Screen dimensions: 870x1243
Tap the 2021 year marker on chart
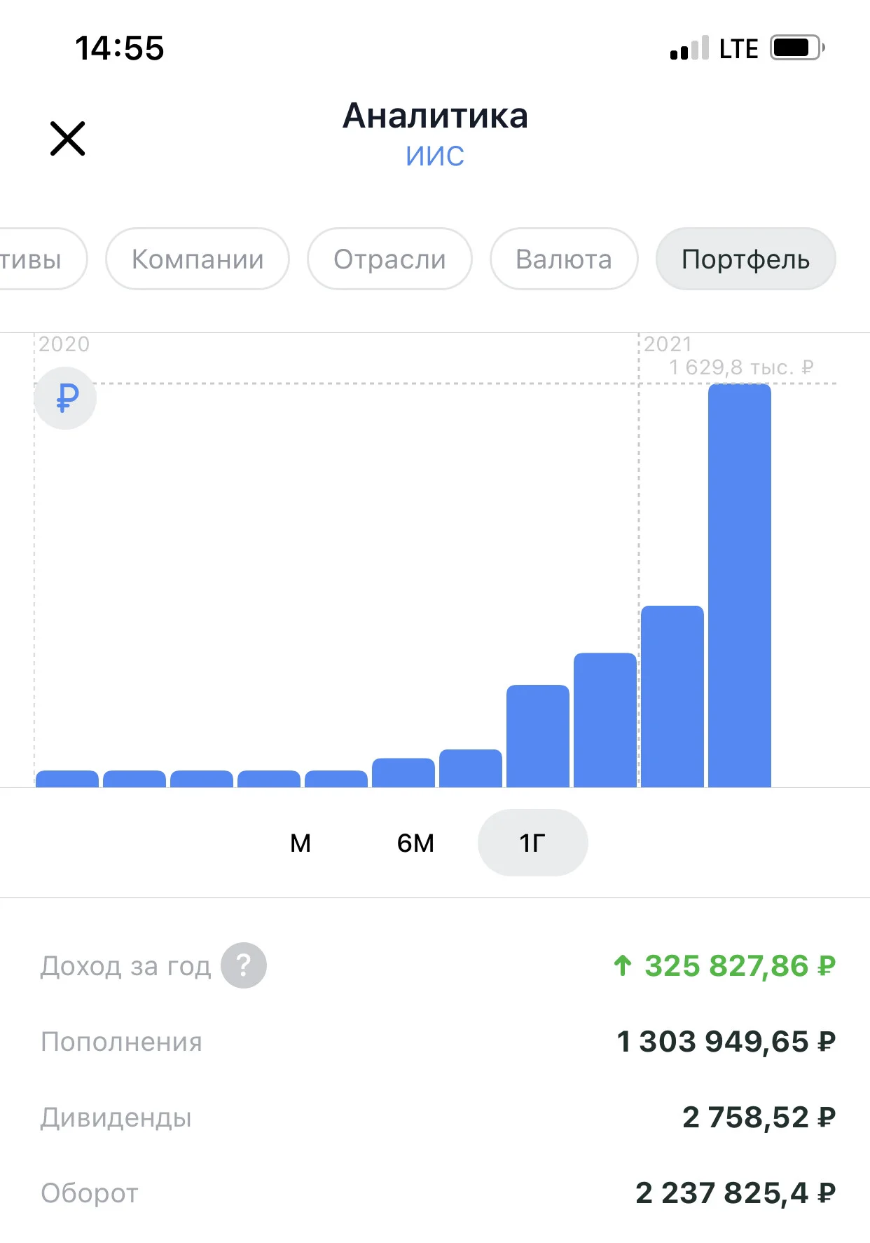(668, 344)
